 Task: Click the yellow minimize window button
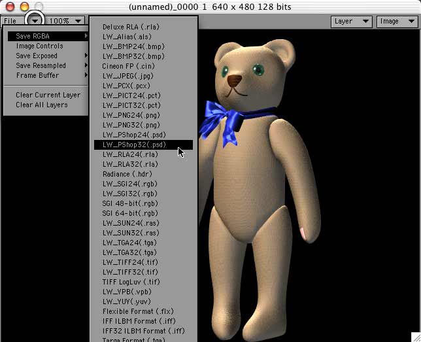[24, 6]
